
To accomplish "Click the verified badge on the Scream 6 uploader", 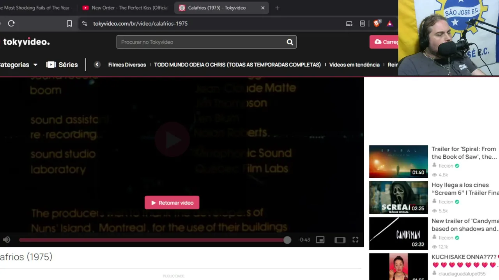I will tap(457, 202).
